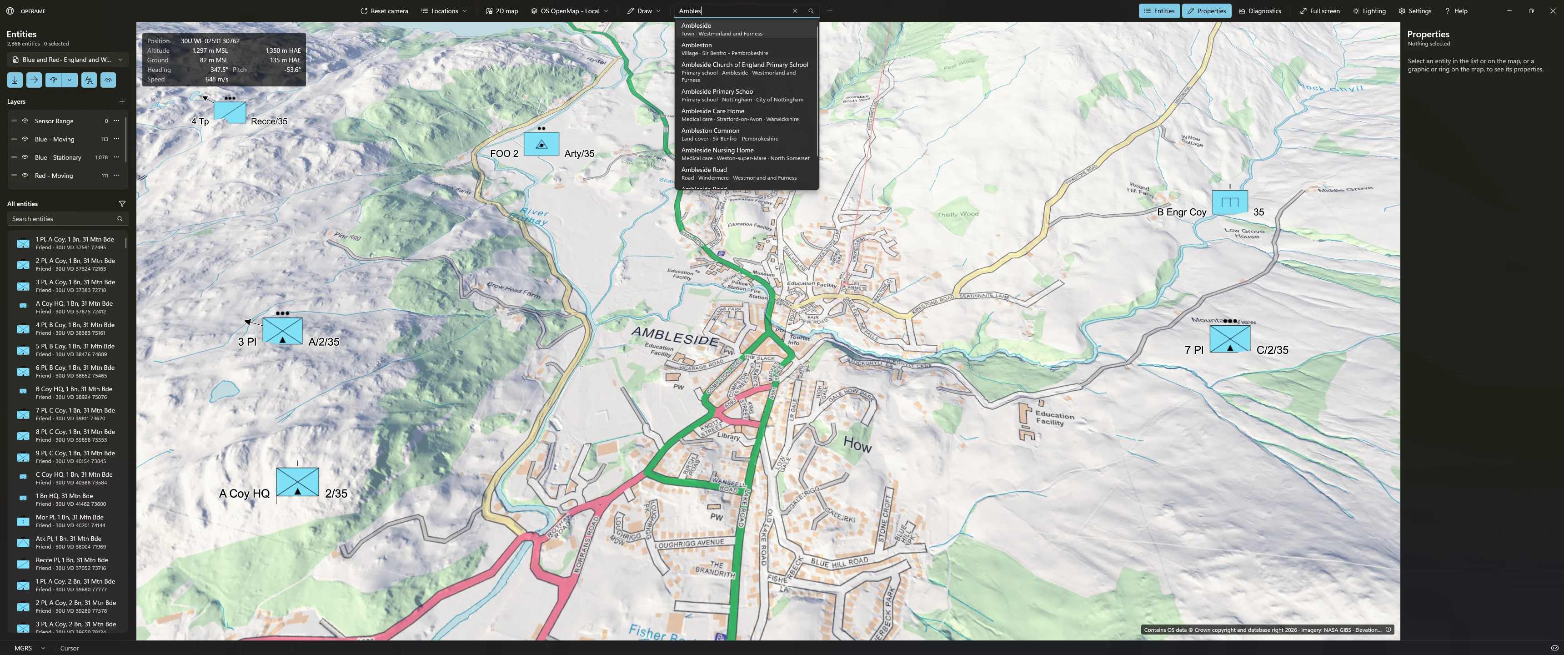Toggle visibility of Sensor Range layer
The image size is (1564, 655).
(x=25, y=121)
